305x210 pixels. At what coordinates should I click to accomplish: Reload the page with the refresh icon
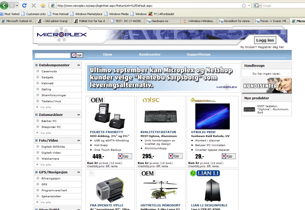(24, 5)
